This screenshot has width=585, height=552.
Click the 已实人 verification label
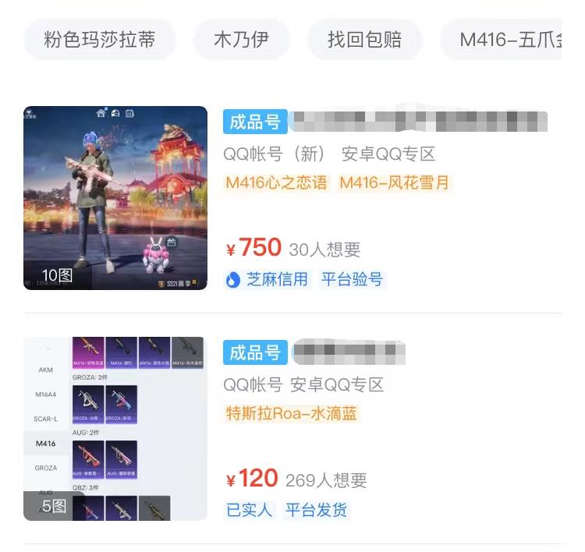pos(250,510)
